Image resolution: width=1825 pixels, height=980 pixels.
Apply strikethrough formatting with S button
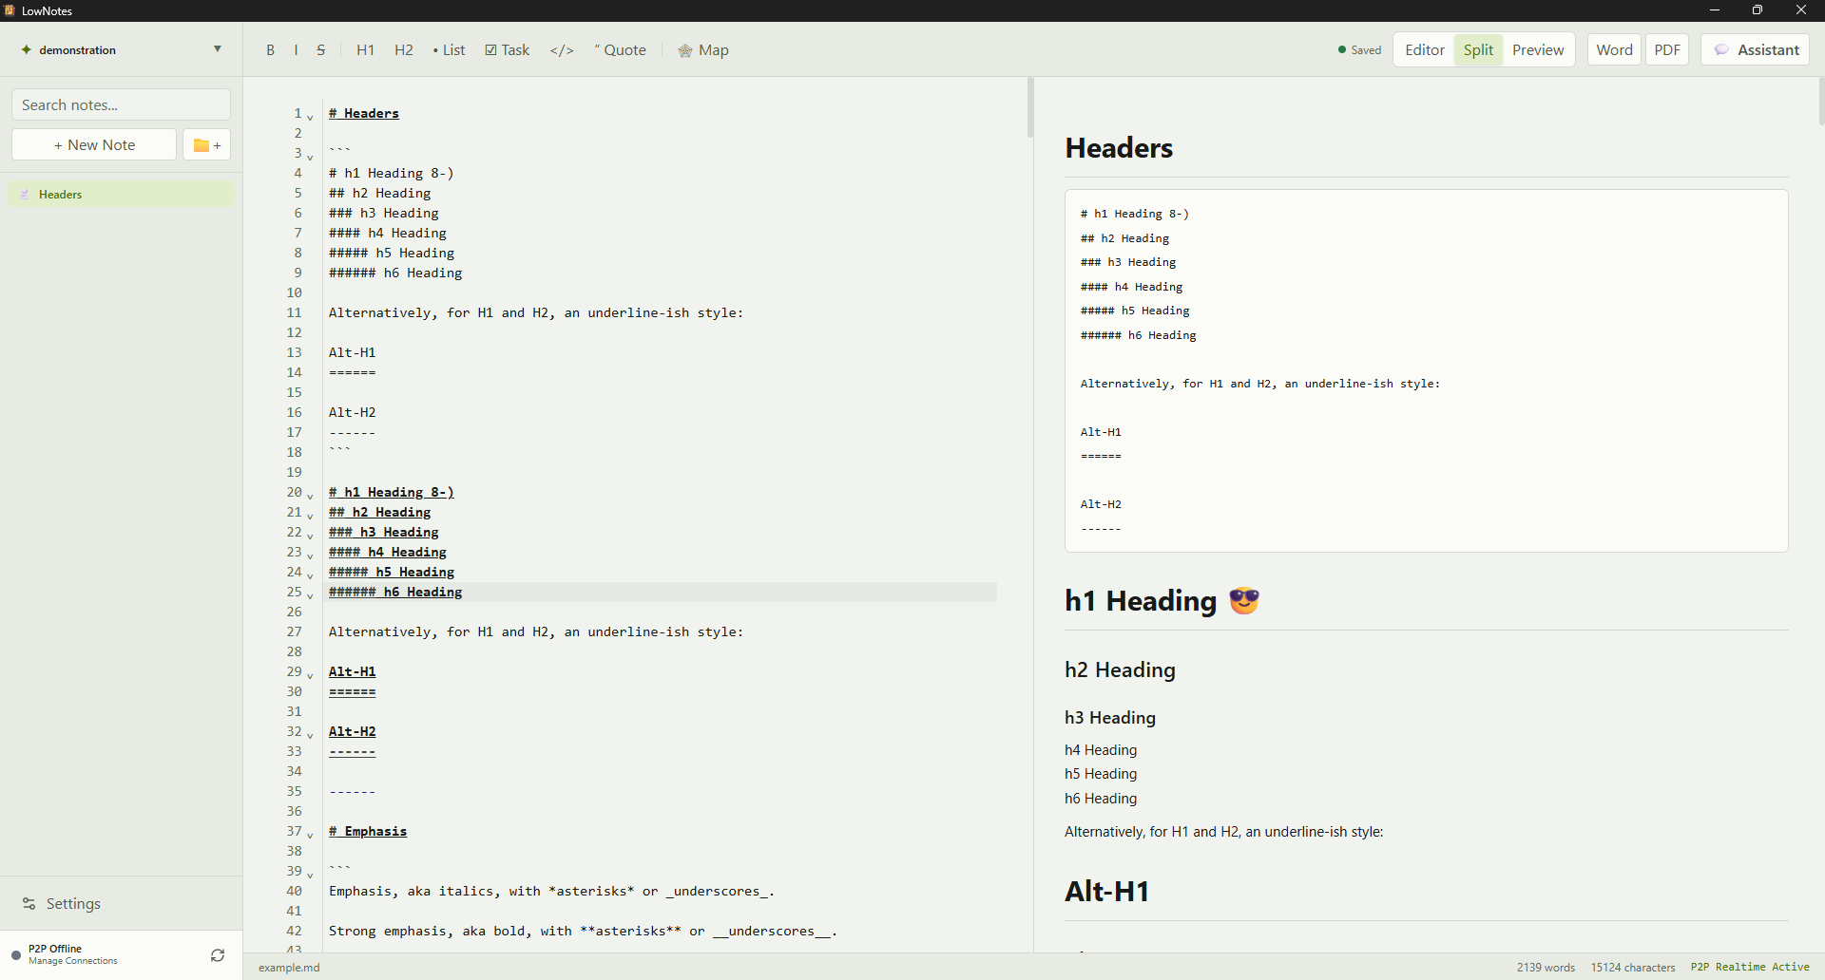[321, 50]
